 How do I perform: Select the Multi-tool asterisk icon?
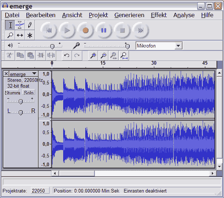(30, 35)
